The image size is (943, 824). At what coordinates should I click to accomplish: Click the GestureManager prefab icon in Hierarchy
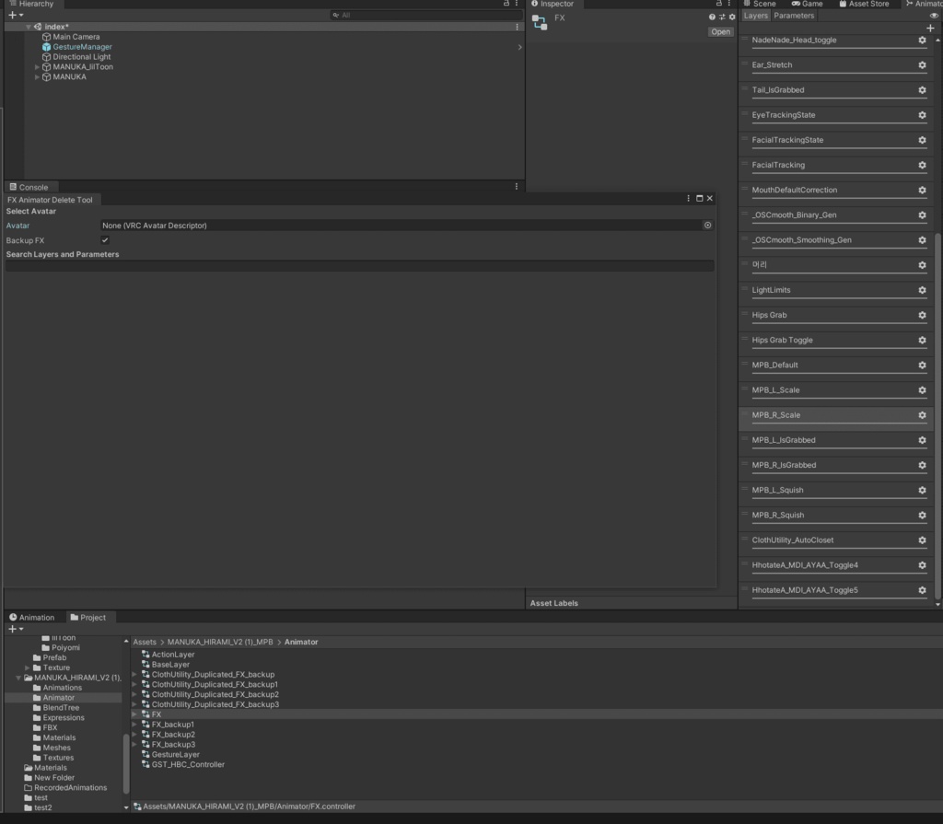[x=45, y=46]
